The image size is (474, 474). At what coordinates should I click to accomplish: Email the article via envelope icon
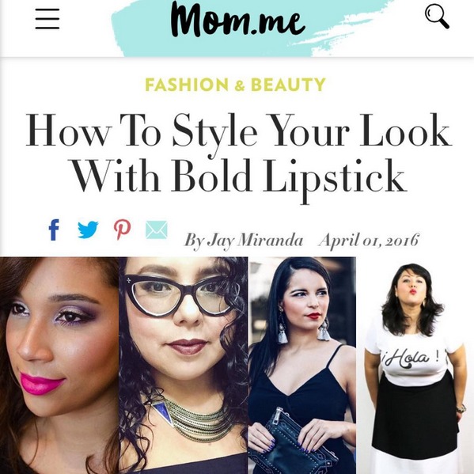pyautogui.click(x=157, y=229)
